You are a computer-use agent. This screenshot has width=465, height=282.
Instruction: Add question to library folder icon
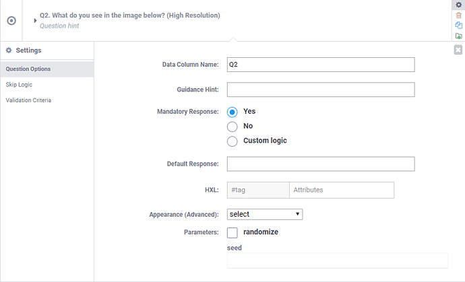459,36
